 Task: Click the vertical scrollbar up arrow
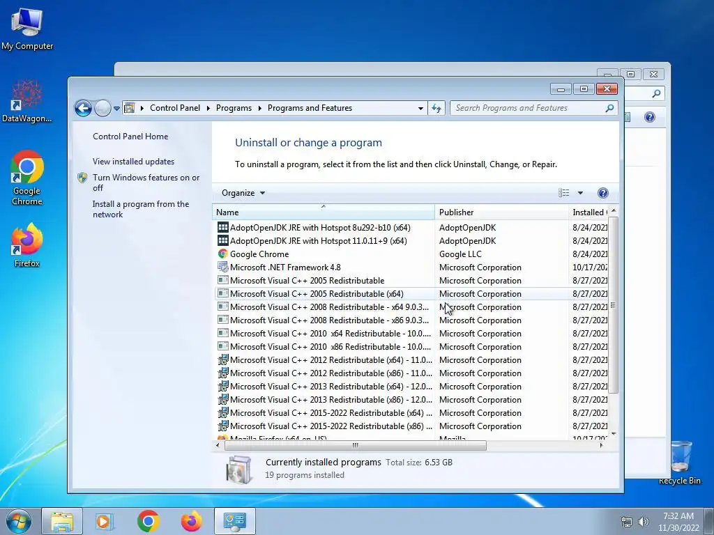(x=614, y=210)
